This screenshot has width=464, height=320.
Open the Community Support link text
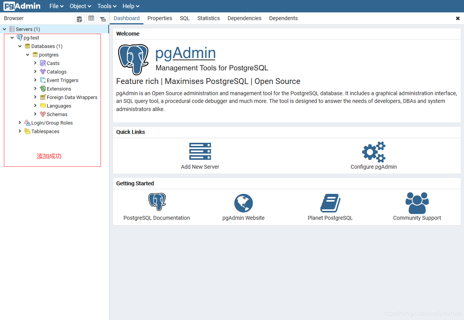pos(417,218)
